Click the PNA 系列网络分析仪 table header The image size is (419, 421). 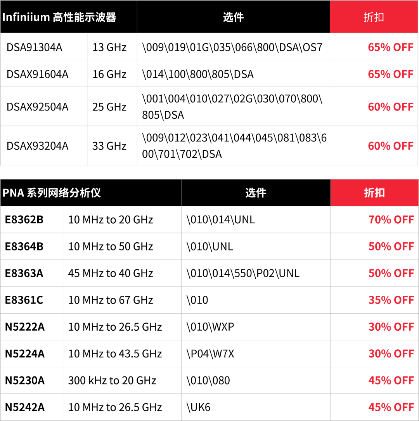(51, 193)
